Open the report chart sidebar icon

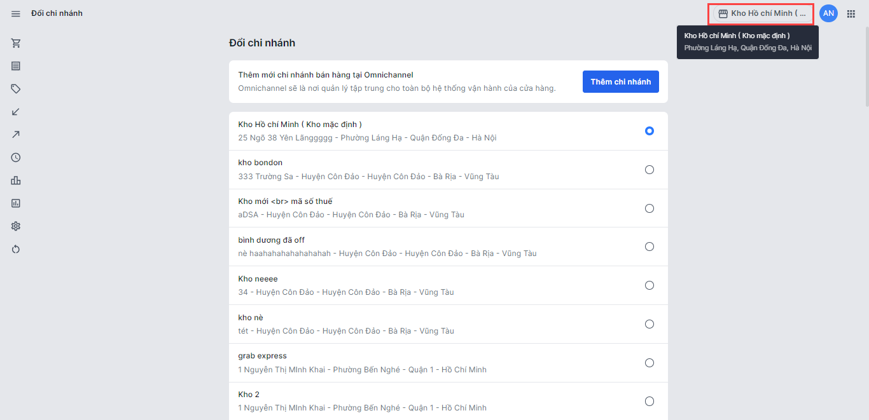[x=16, y=203]
